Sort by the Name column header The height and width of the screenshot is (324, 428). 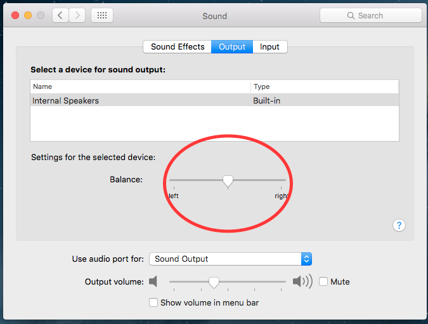click(139, 86)
